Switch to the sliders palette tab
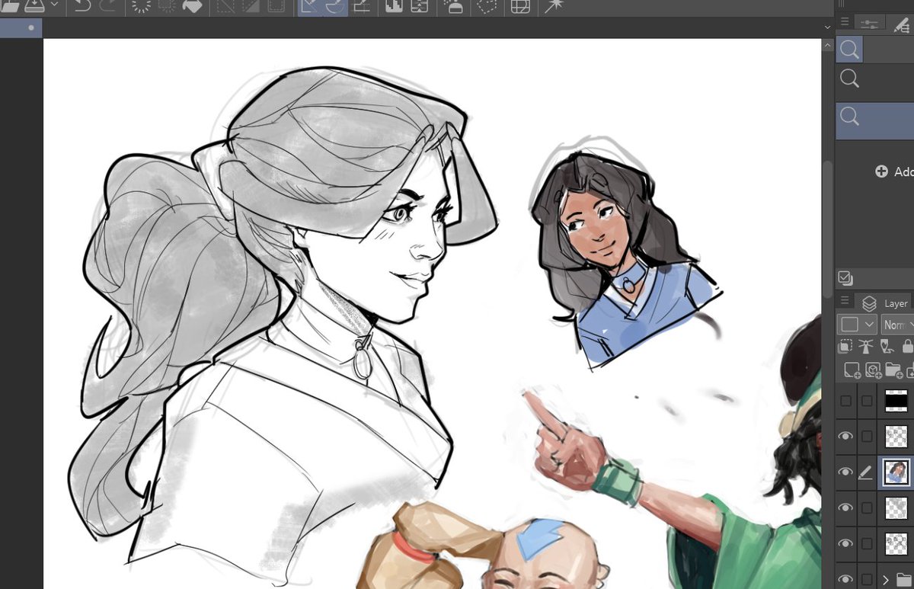This screenshot has width=914, height=589. coord(870,24)
